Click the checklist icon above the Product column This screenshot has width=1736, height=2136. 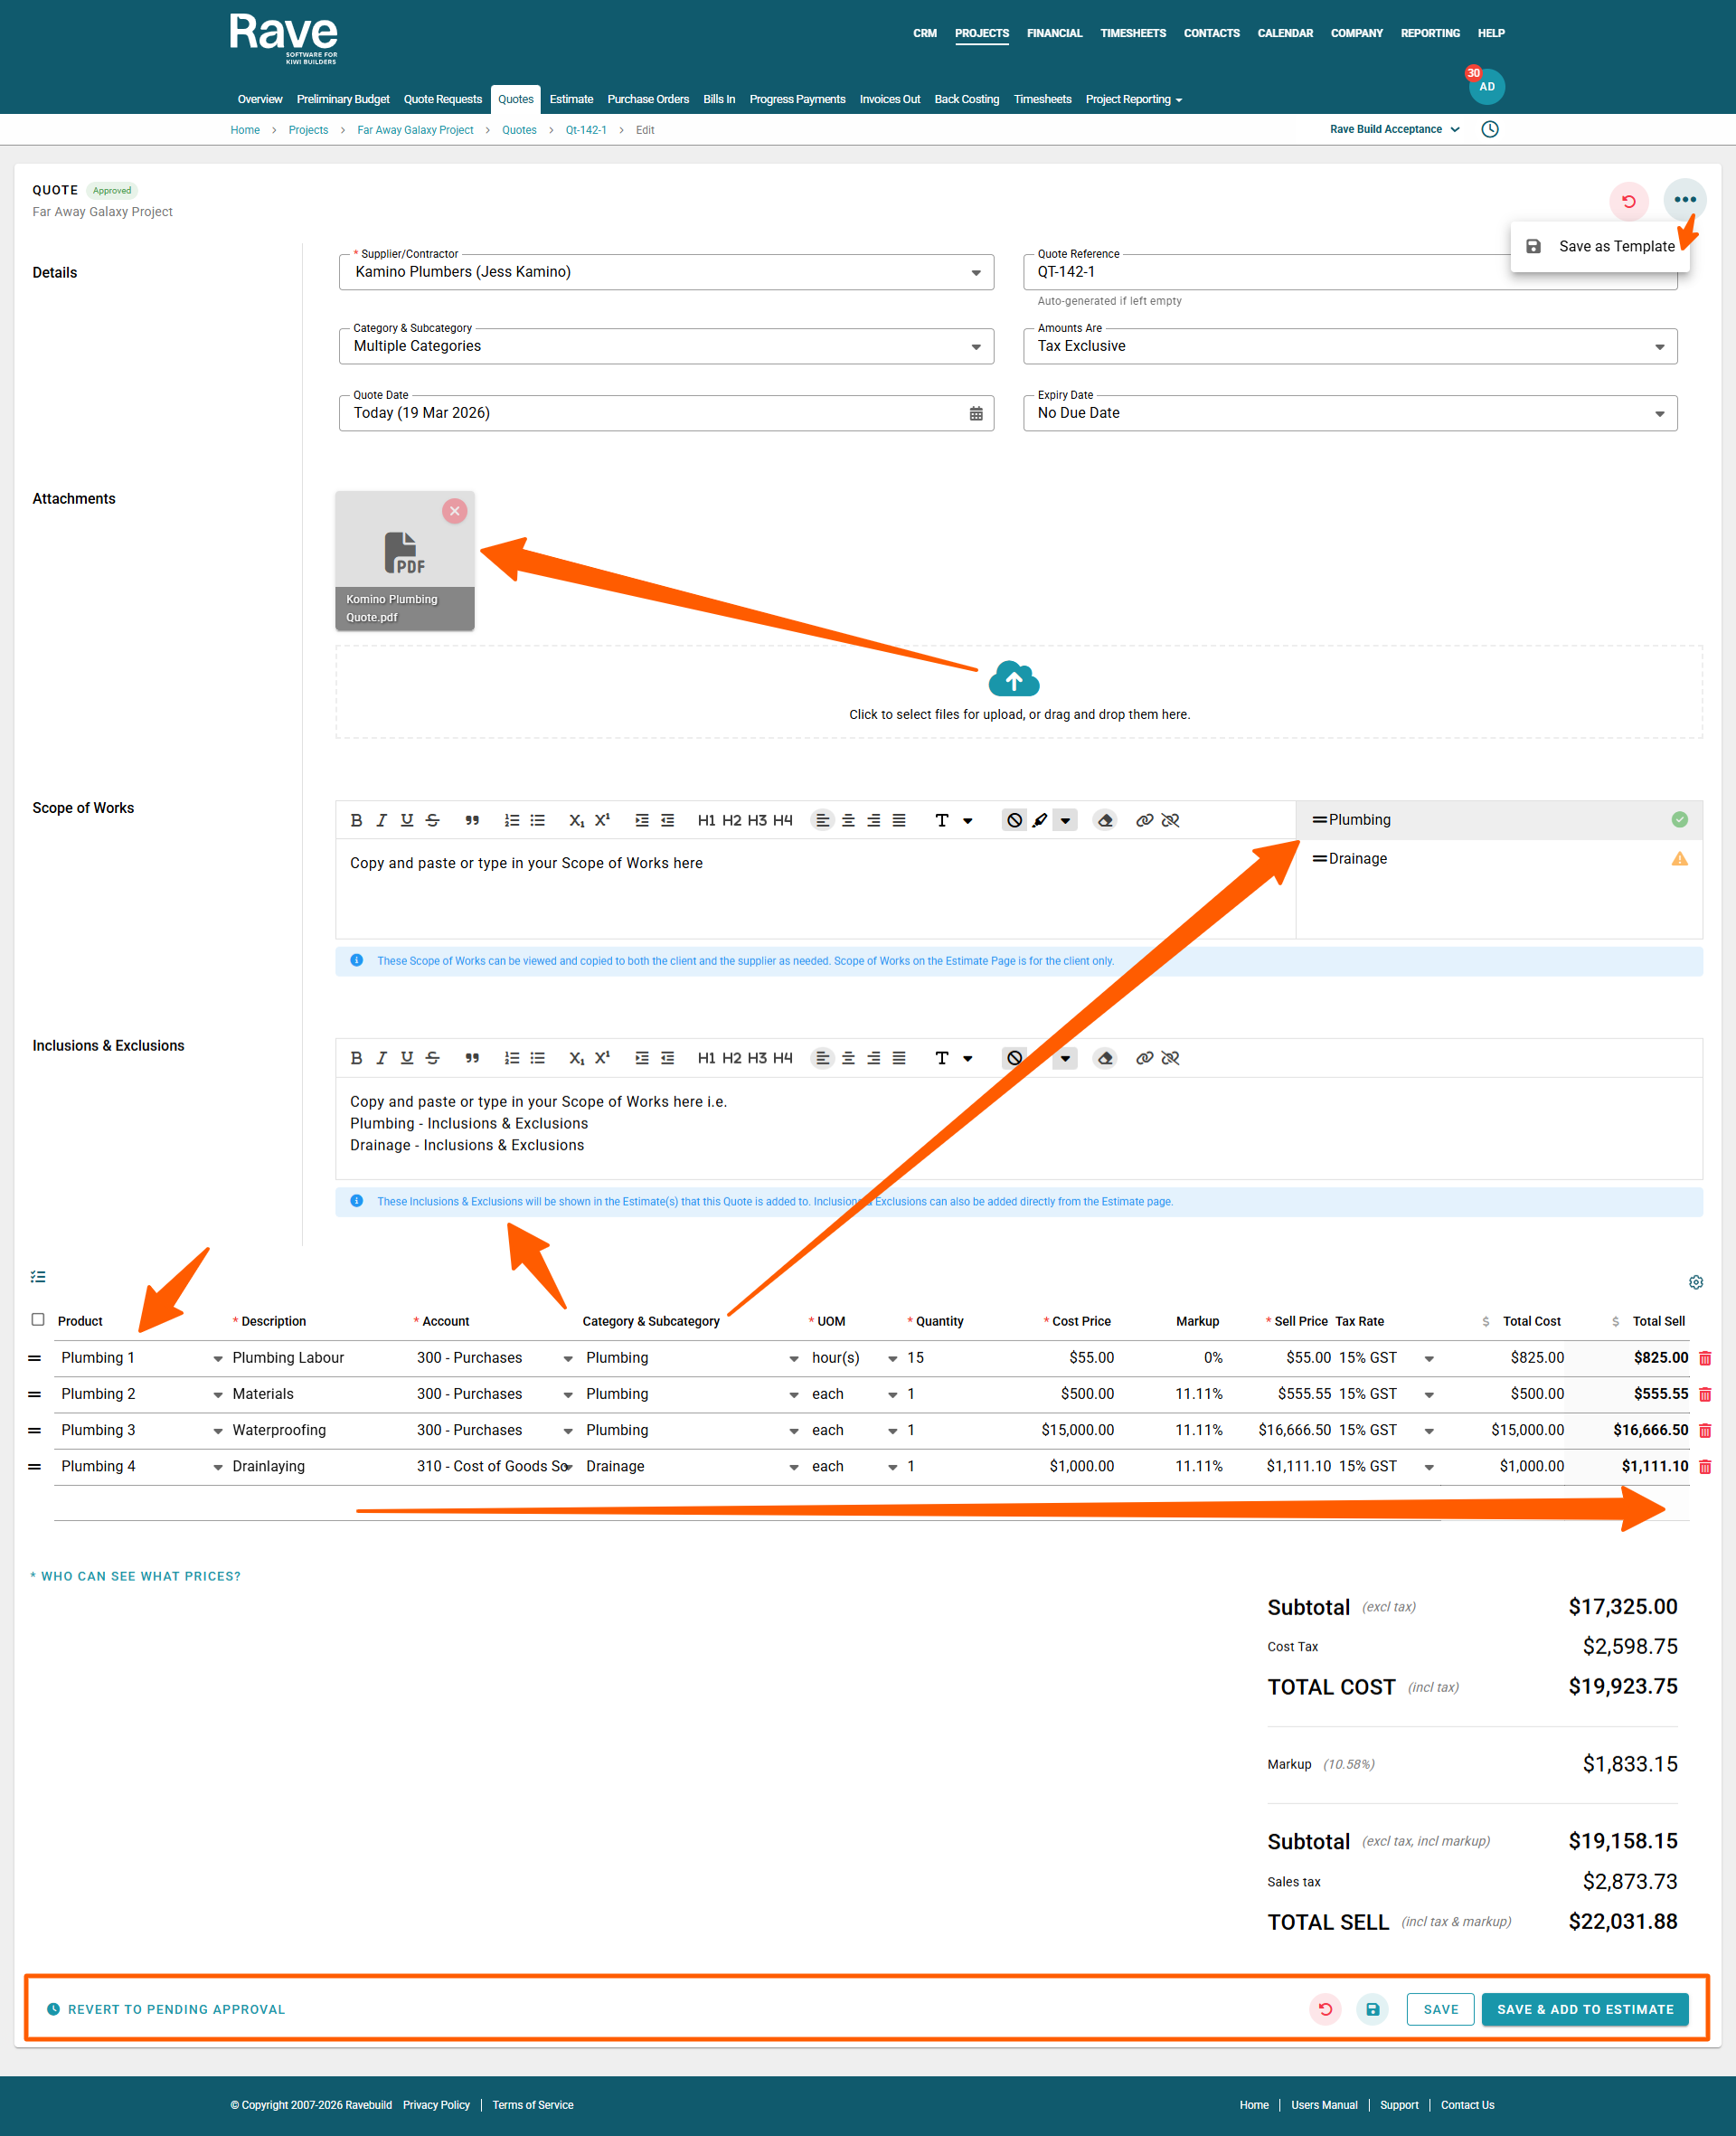coord(38,1276)
